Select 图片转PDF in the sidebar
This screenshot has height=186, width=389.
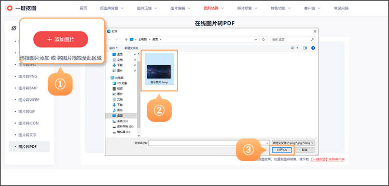29,147
